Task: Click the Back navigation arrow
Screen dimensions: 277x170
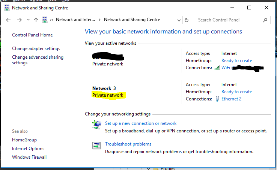Action: pyautogui.click(x=9, y=20)
